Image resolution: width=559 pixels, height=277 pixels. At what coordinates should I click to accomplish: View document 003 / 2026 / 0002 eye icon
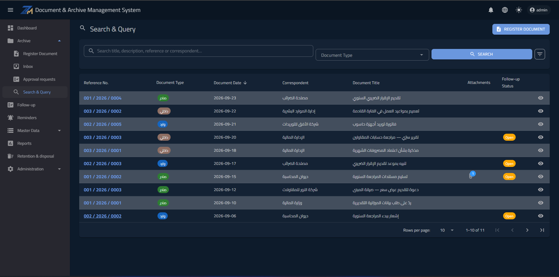pos(541,111)
